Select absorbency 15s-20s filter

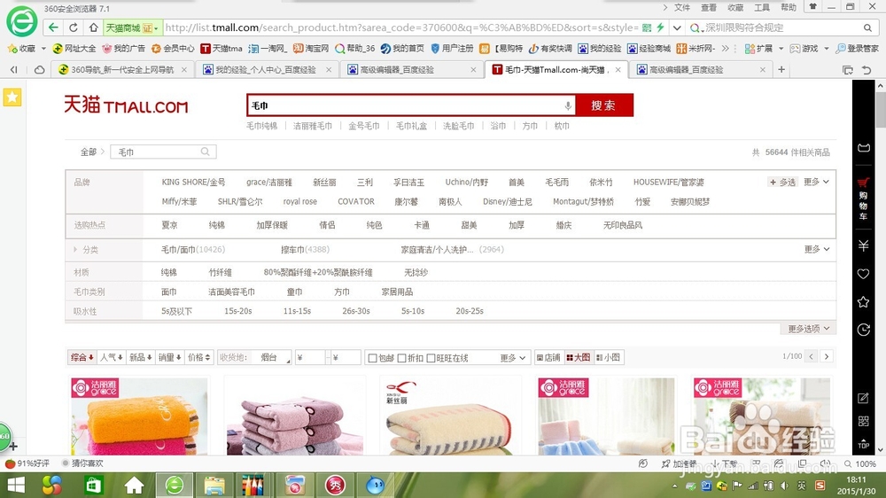pyautogui.click(x=237, y=311)
